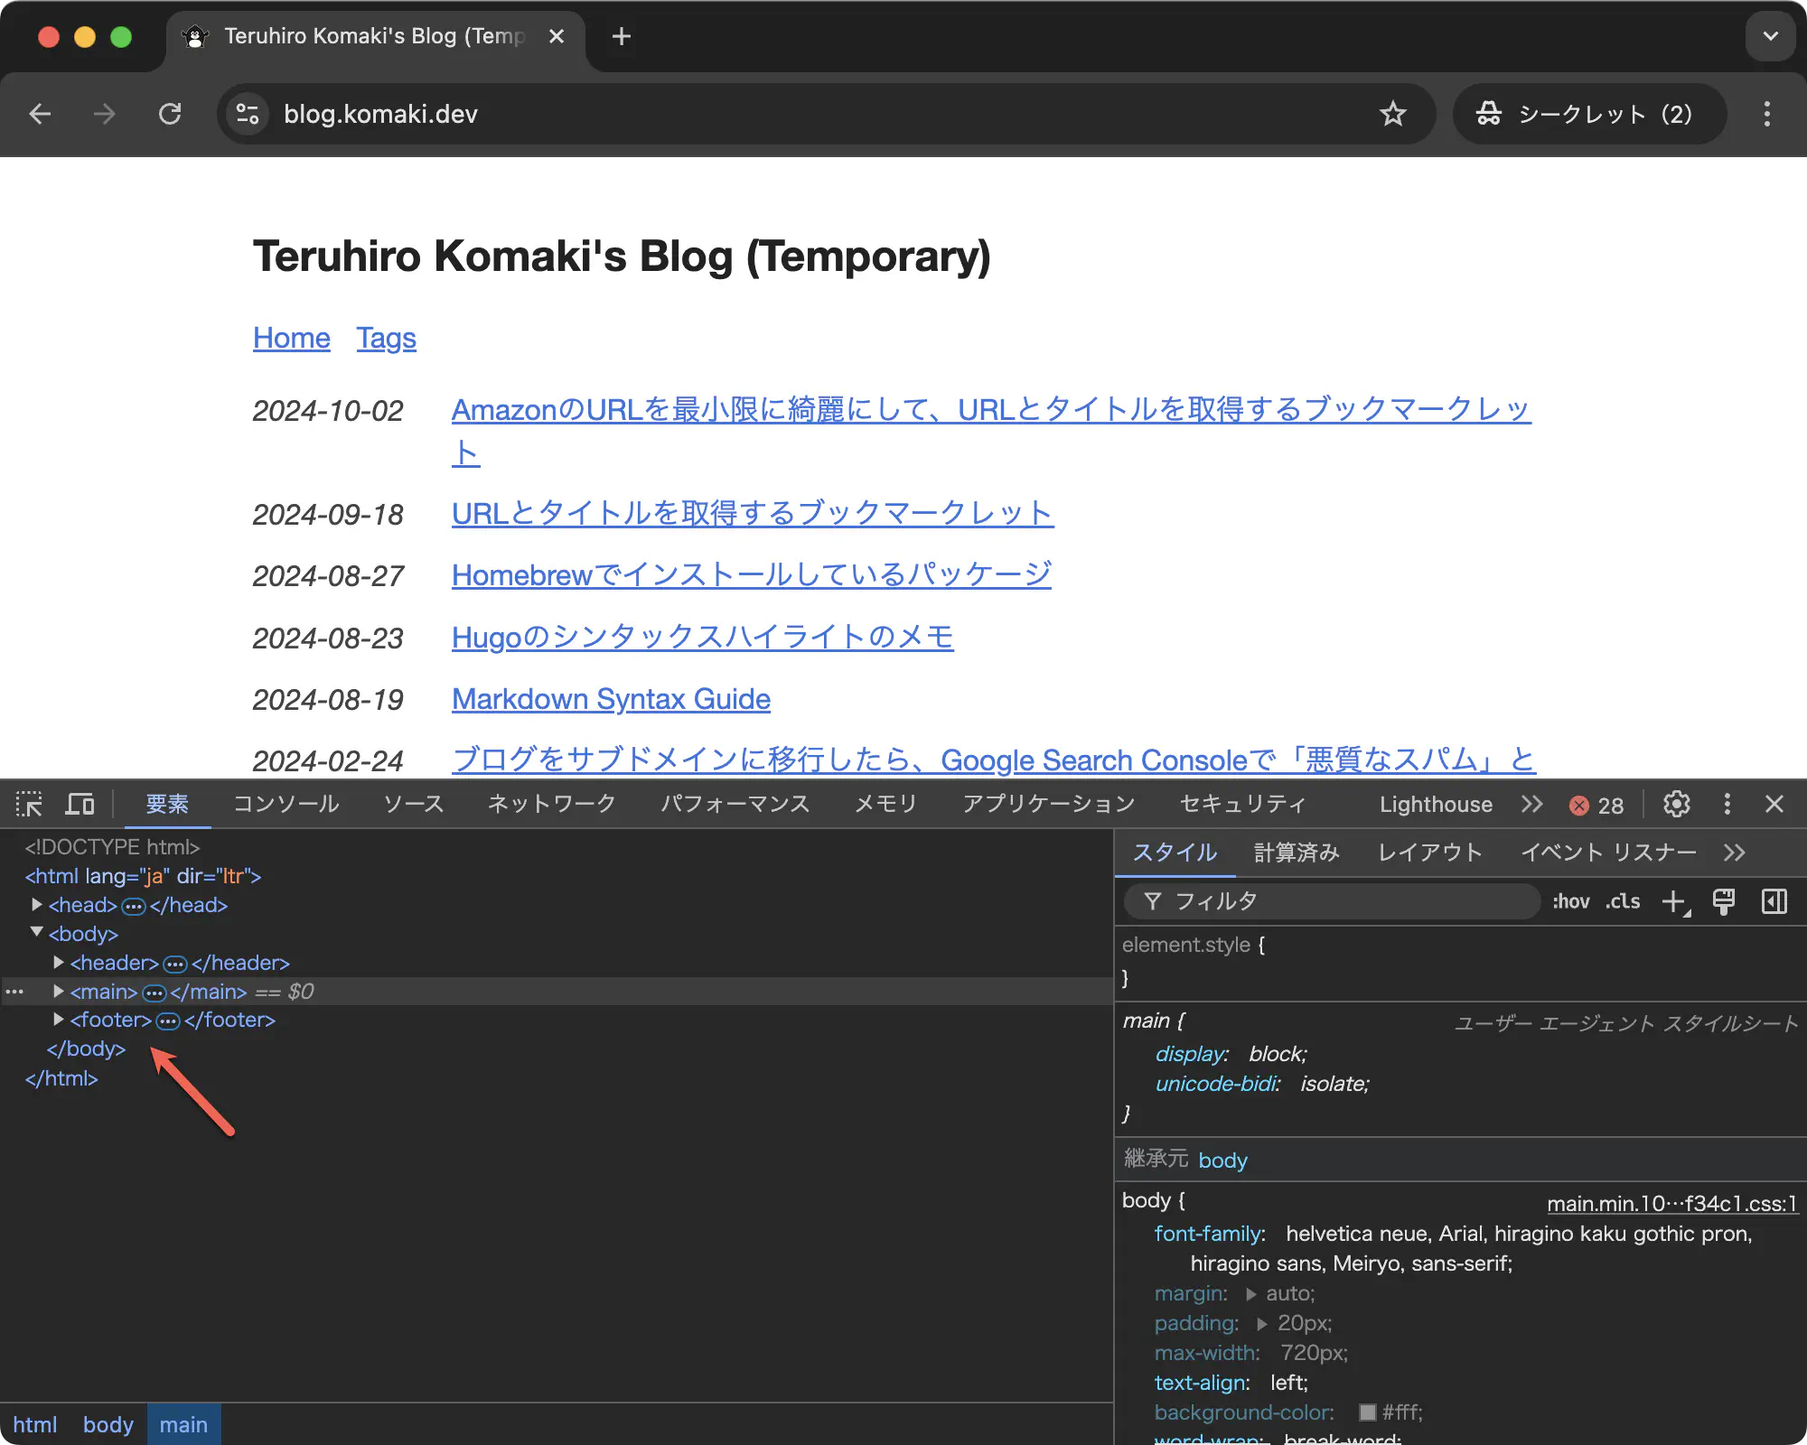The height and width of the screenshot is (1445, 1807).
Task: Open a new tab with the plus button
Action: pos(622,36)
